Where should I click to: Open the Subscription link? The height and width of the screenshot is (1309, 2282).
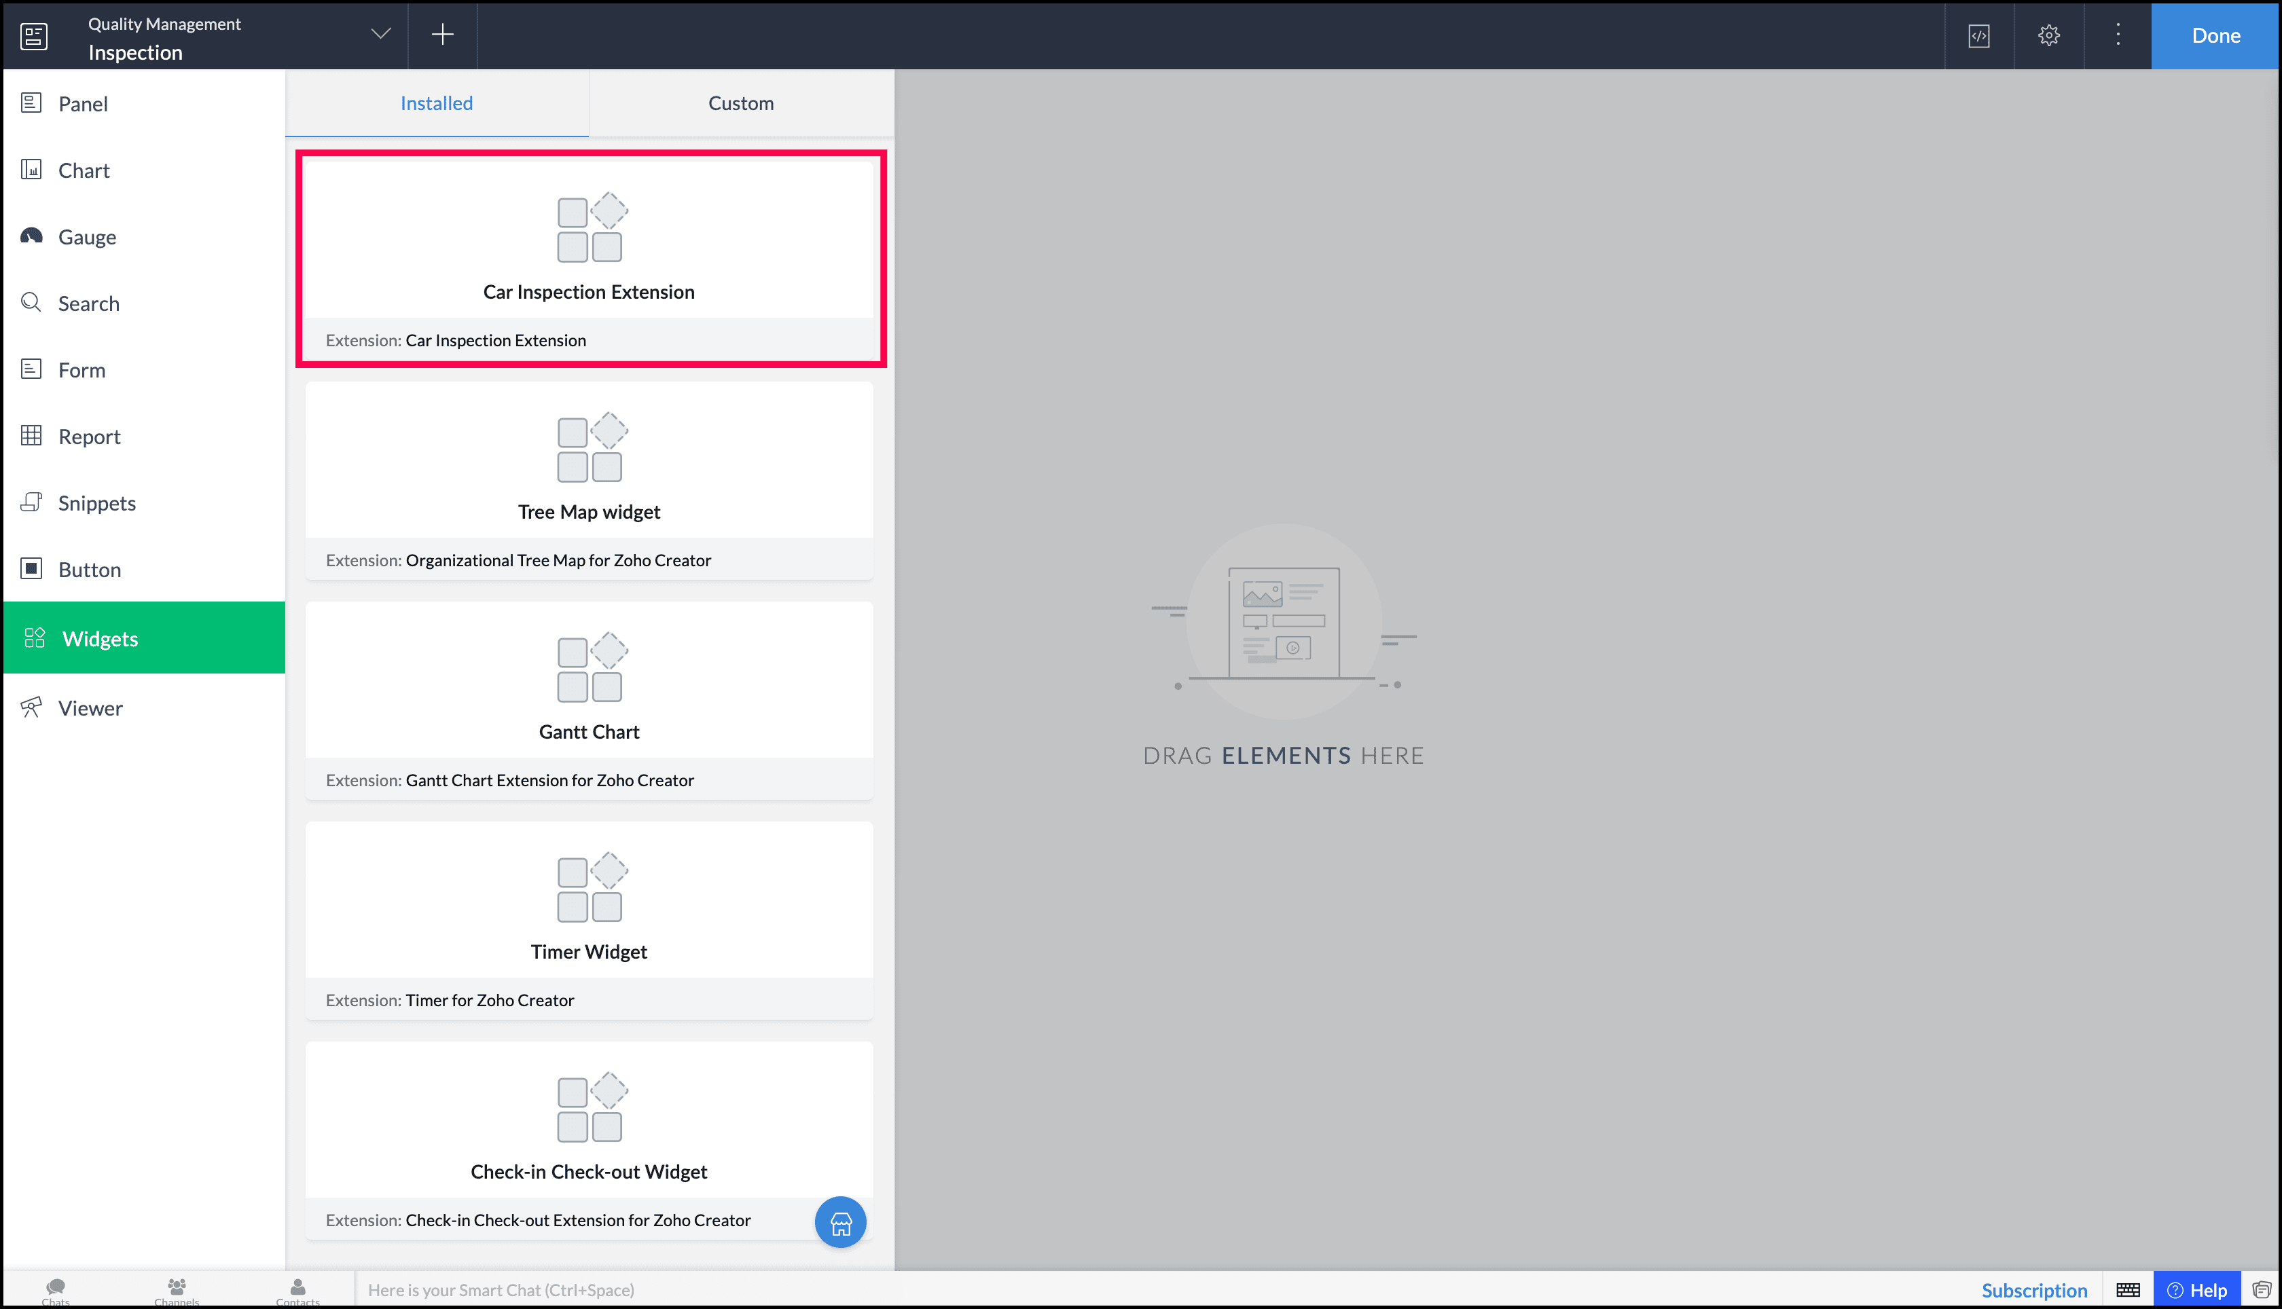2034,1290
